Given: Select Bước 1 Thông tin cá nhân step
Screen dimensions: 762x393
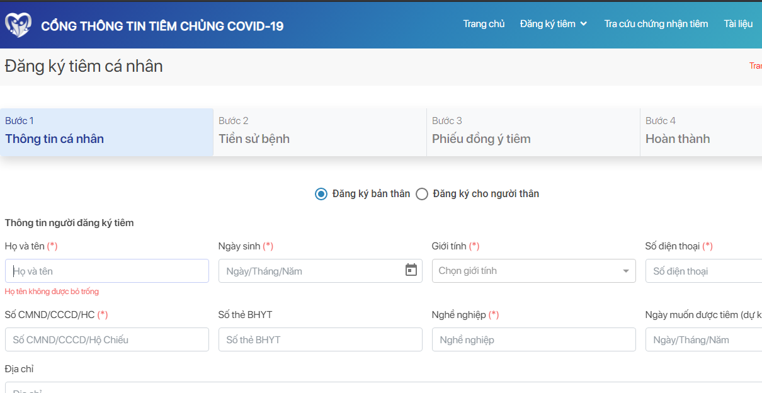Looking at the screenshot, I should pyautogui.click(x=106, y=131).
